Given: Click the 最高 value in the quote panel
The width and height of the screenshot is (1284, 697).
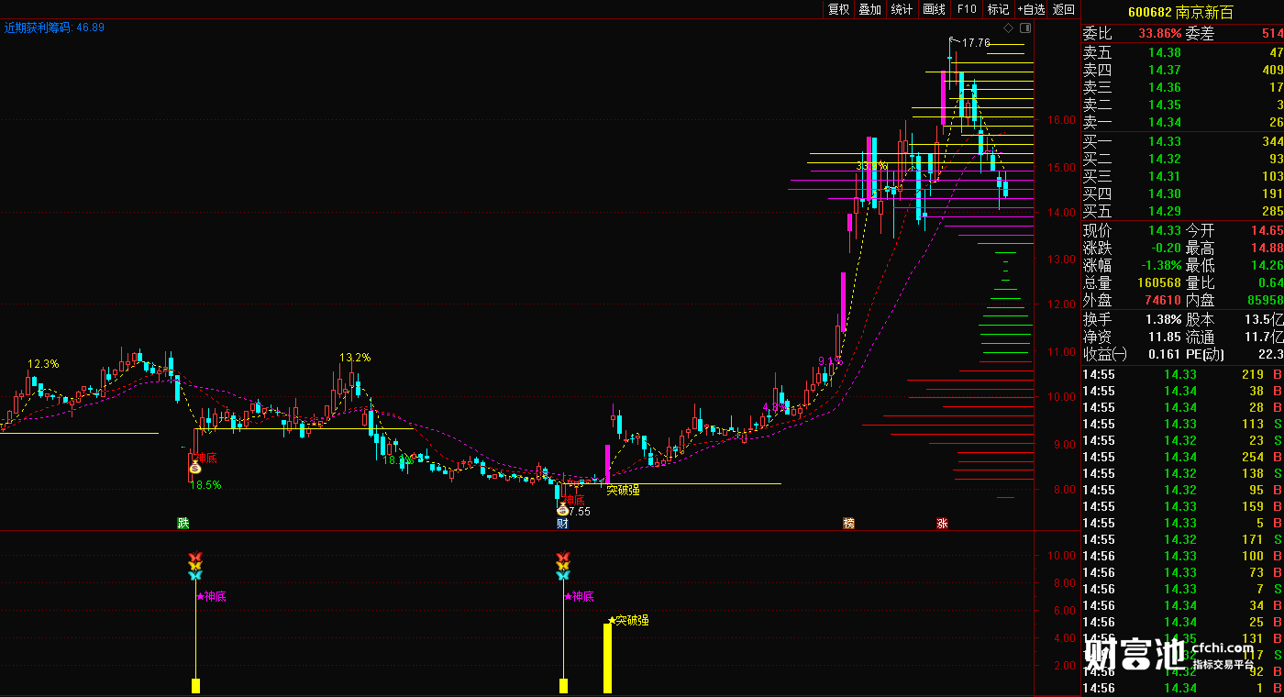Looking at the screenshot, I should coord(1267,249).
